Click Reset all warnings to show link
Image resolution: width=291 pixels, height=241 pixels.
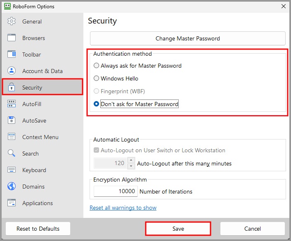123,208
